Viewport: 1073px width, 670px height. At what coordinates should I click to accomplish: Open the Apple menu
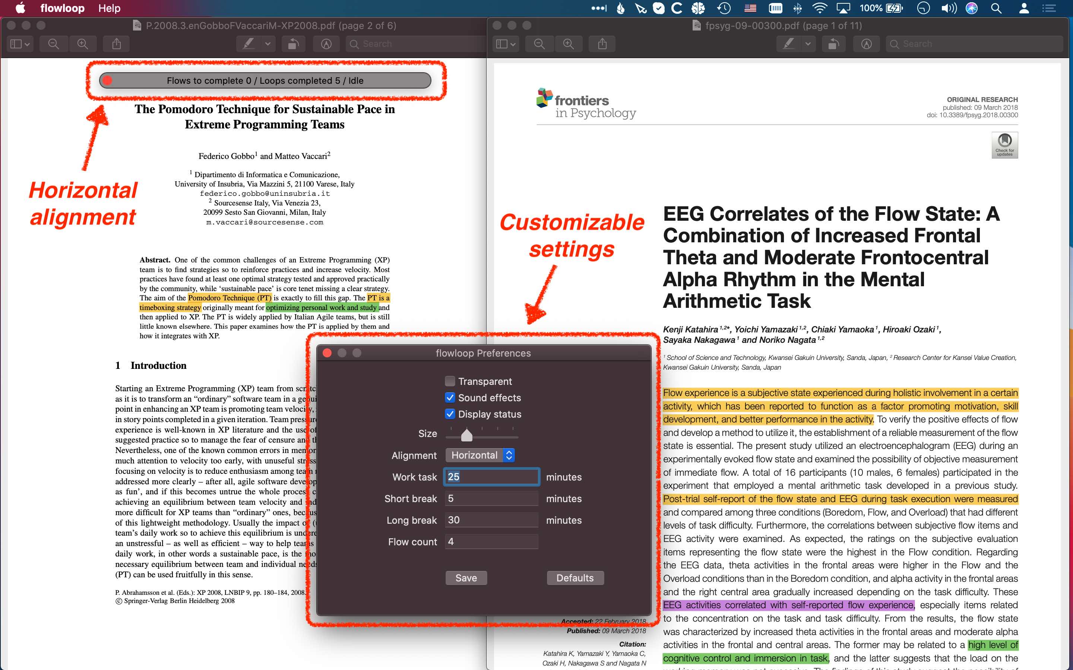[20, 8]
